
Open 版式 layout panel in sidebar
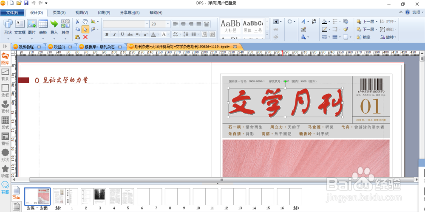pyautogui.click(x=5, y=123)
